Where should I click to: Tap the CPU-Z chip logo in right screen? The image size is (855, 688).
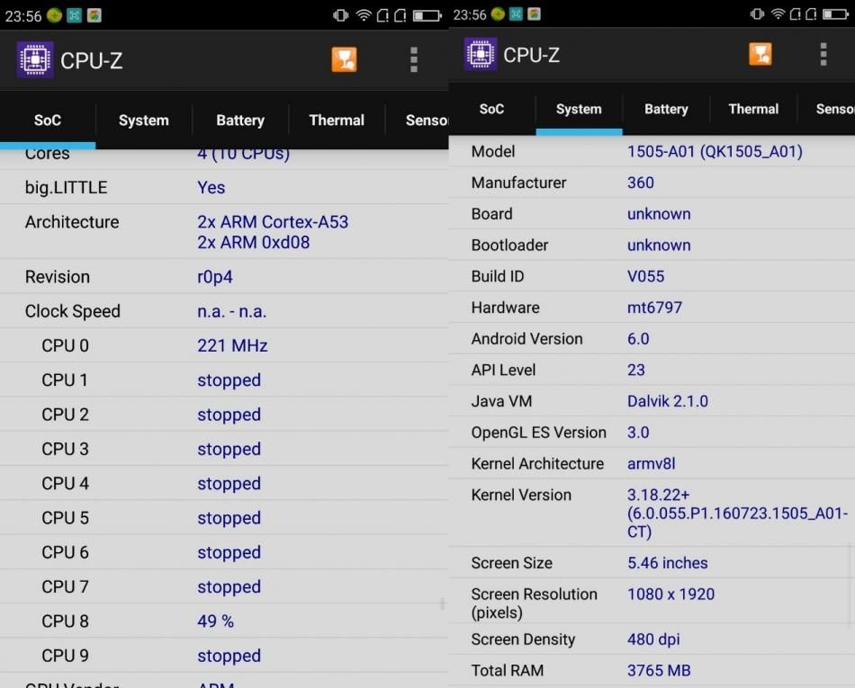[x=481, y=54]
